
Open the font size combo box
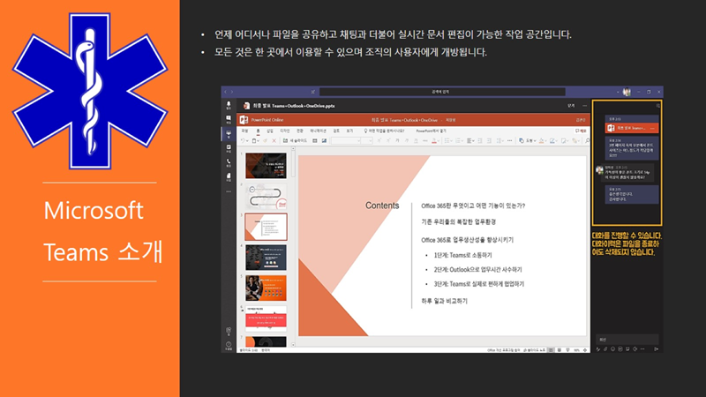click(367, 141)
